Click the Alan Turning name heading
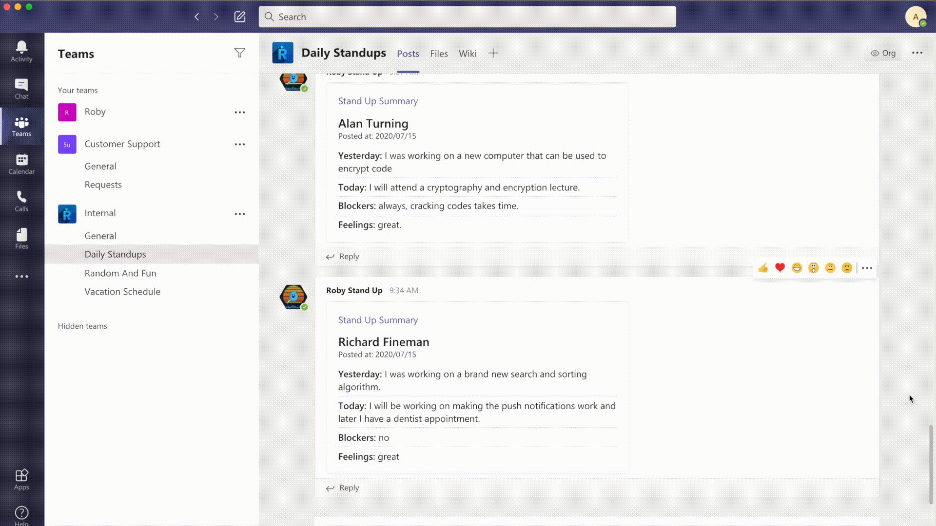Image resolution: width=936 pixels, height=526 pixels. point(373,124)
